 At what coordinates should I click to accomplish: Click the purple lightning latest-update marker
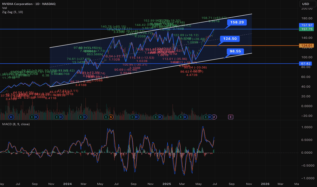(x=214, y=117)
